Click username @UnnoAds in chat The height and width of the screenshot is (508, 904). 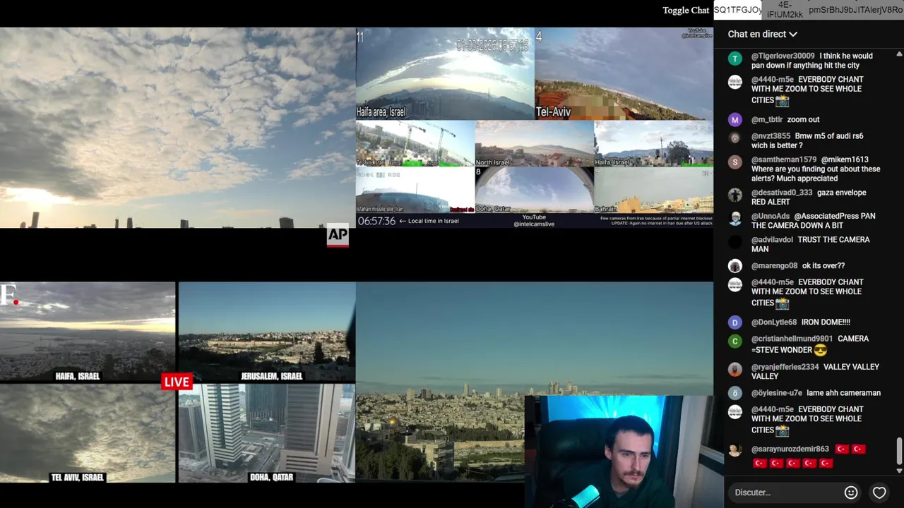coord(771,216)
